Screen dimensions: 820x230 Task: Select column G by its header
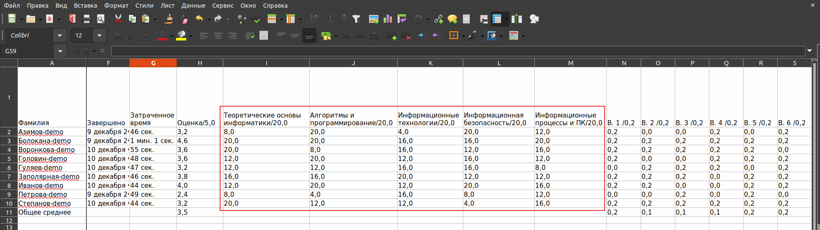(x=153, y=63)
